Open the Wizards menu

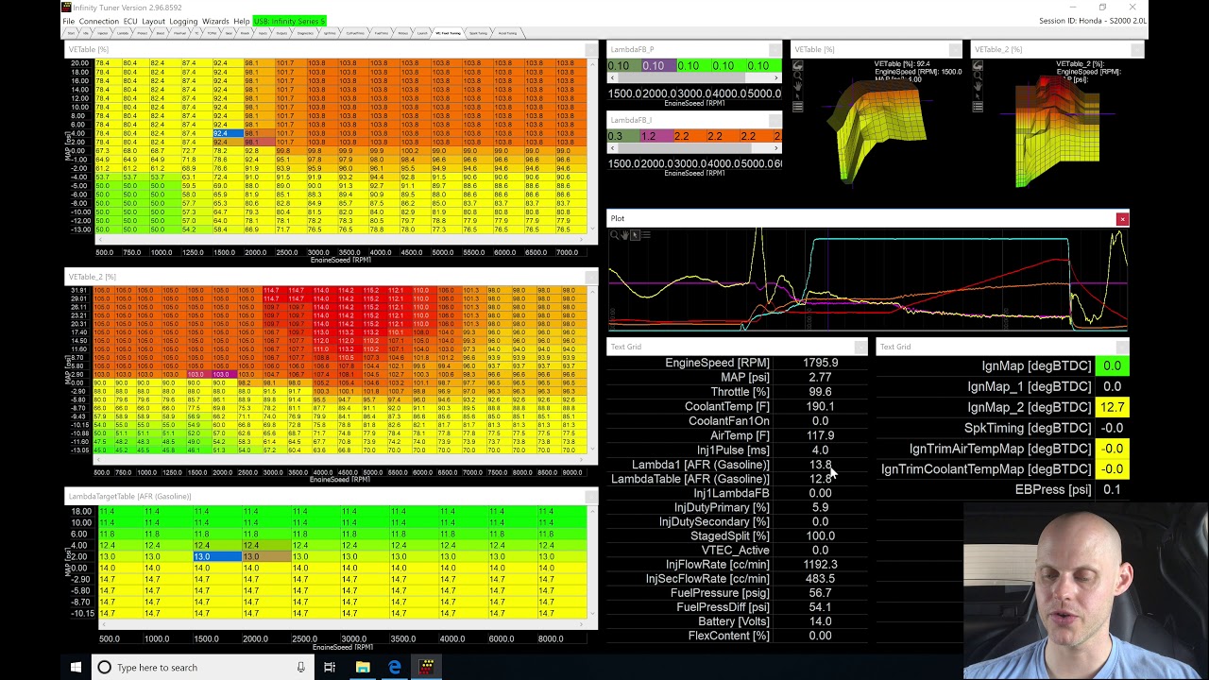click(x=215, y=21)
